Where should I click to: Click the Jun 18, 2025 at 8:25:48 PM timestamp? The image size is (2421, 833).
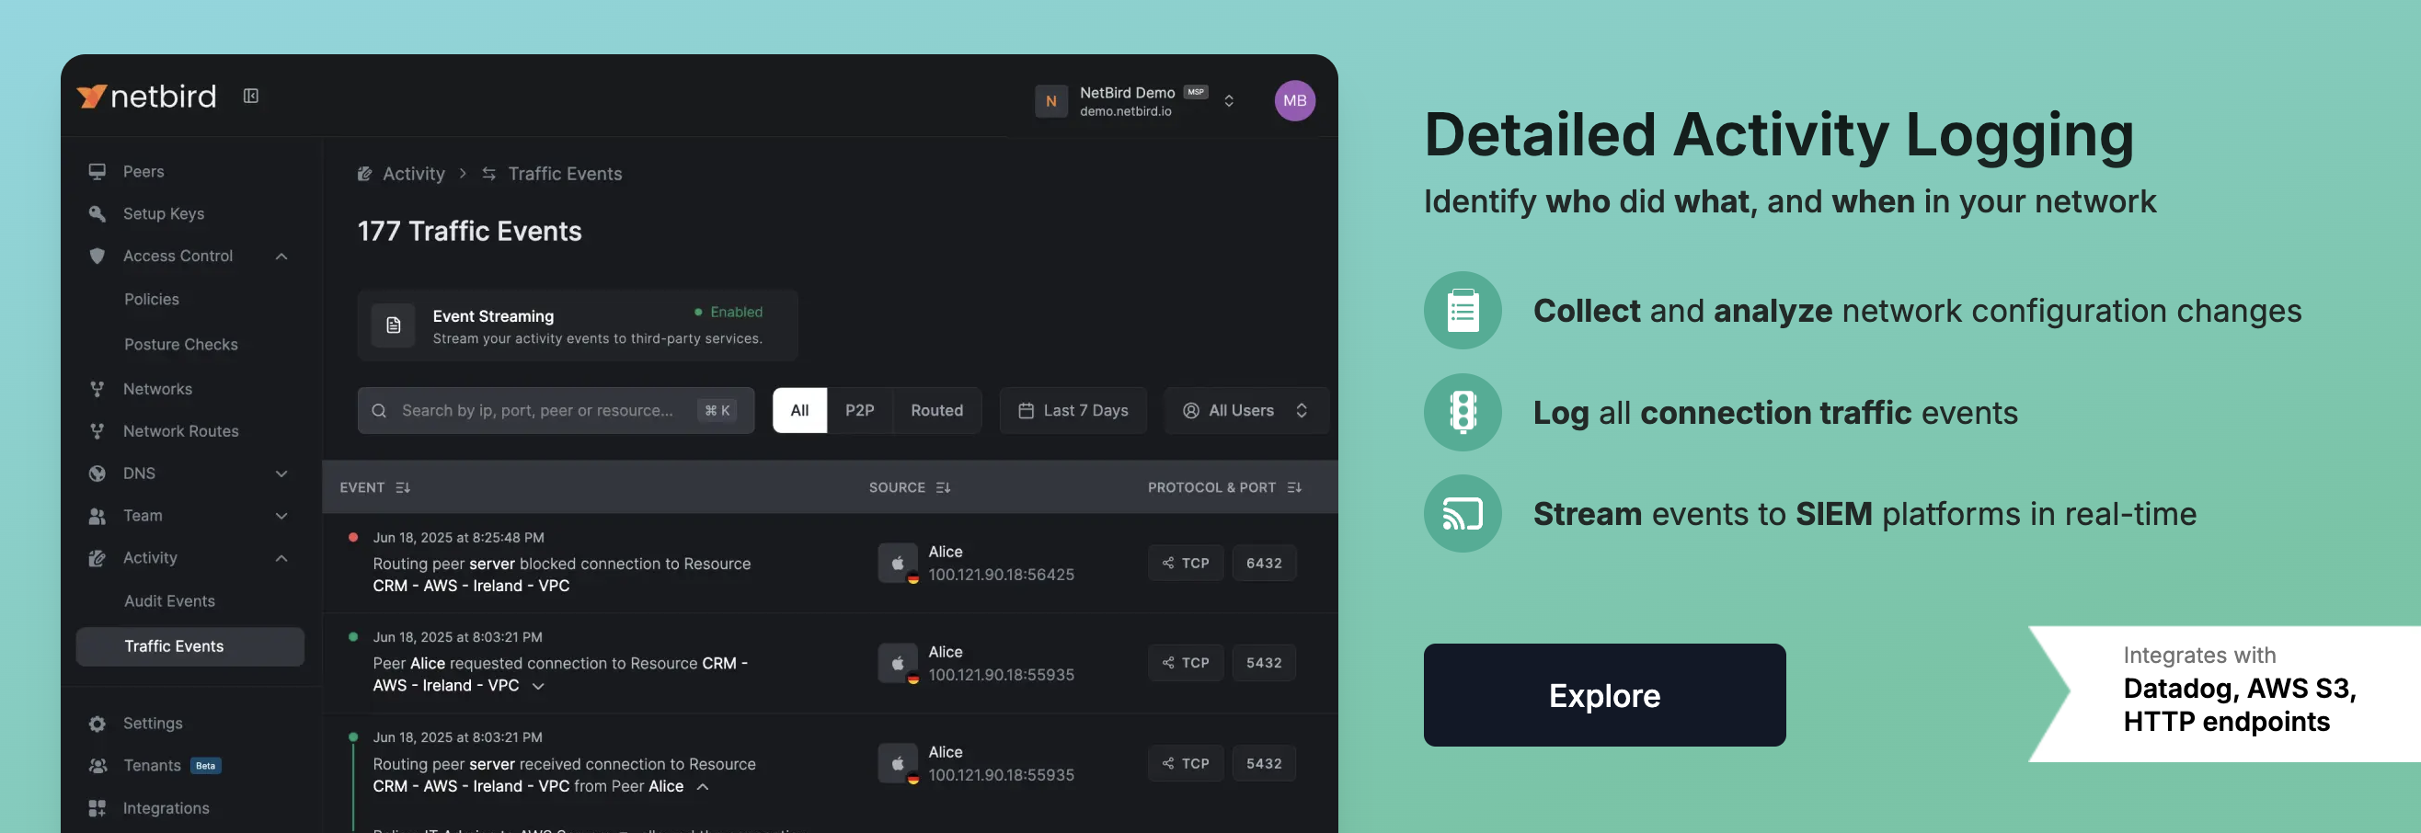coord(459,538)
